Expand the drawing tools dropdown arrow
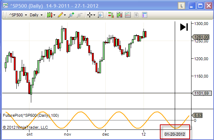214x140 pixels. pos(65,15)
